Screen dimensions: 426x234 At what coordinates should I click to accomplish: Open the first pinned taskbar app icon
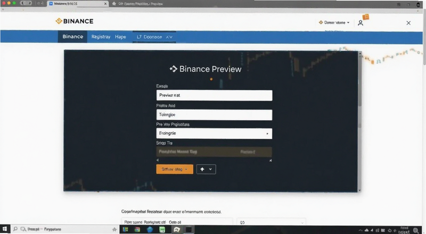[x=125, y=230]
